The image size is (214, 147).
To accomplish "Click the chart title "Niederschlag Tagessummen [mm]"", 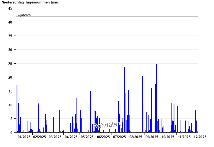I will click(x=30, y=2).
